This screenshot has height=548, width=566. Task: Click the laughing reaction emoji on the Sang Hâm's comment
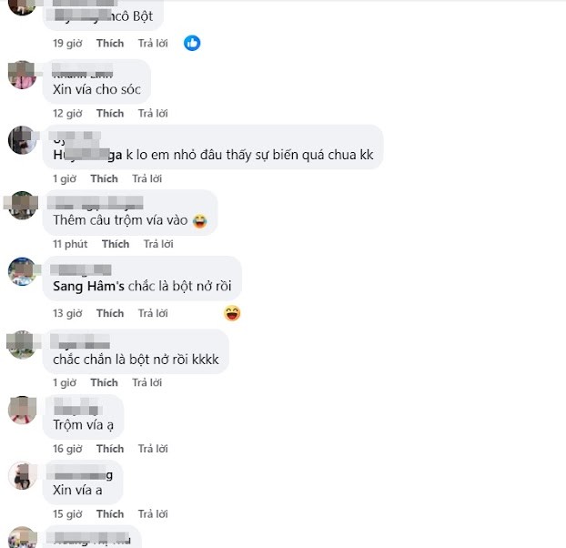(x=232, y=313)
